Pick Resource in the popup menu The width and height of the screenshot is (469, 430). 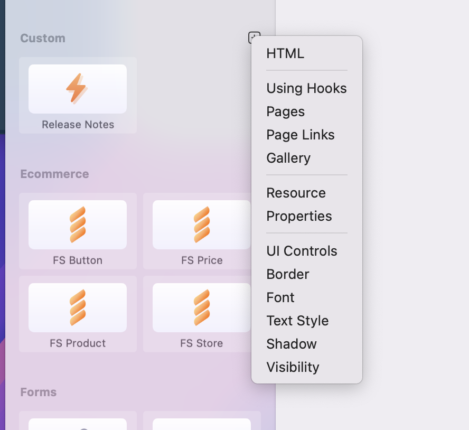coord(296,193)
